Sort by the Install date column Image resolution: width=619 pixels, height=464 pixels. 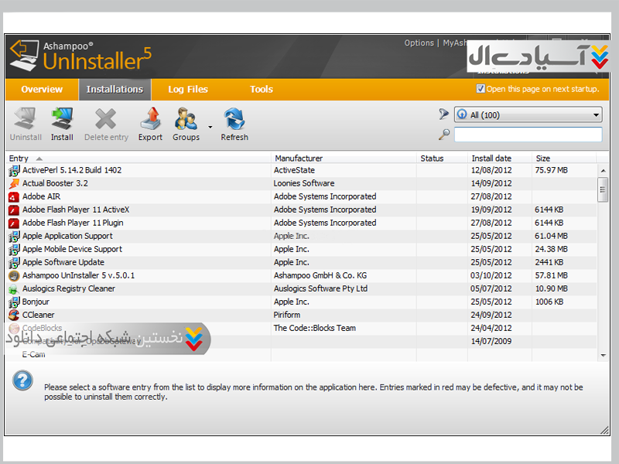[x=491, y=159]
